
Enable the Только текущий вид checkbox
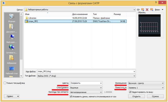pos(5,83)
